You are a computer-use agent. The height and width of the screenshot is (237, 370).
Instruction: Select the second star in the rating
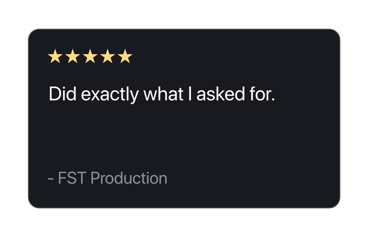coord(72,57)
